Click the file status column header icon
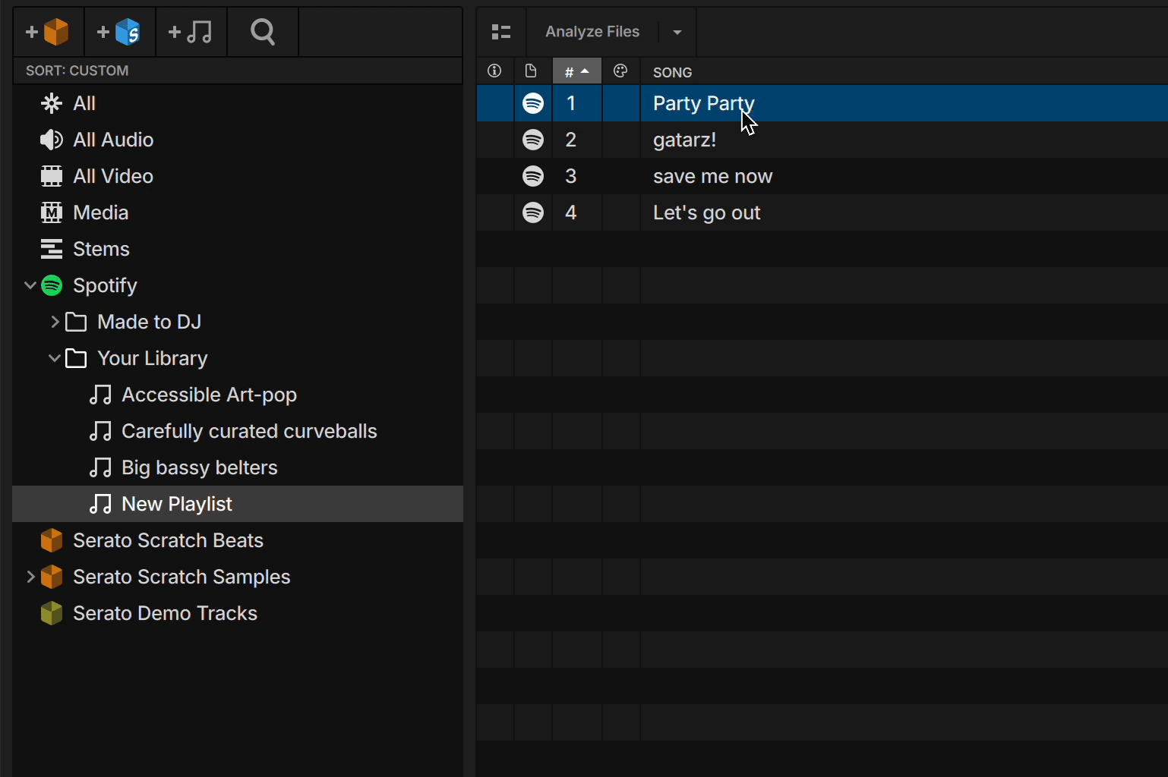 pyautogui.click(x=531, y=71)
